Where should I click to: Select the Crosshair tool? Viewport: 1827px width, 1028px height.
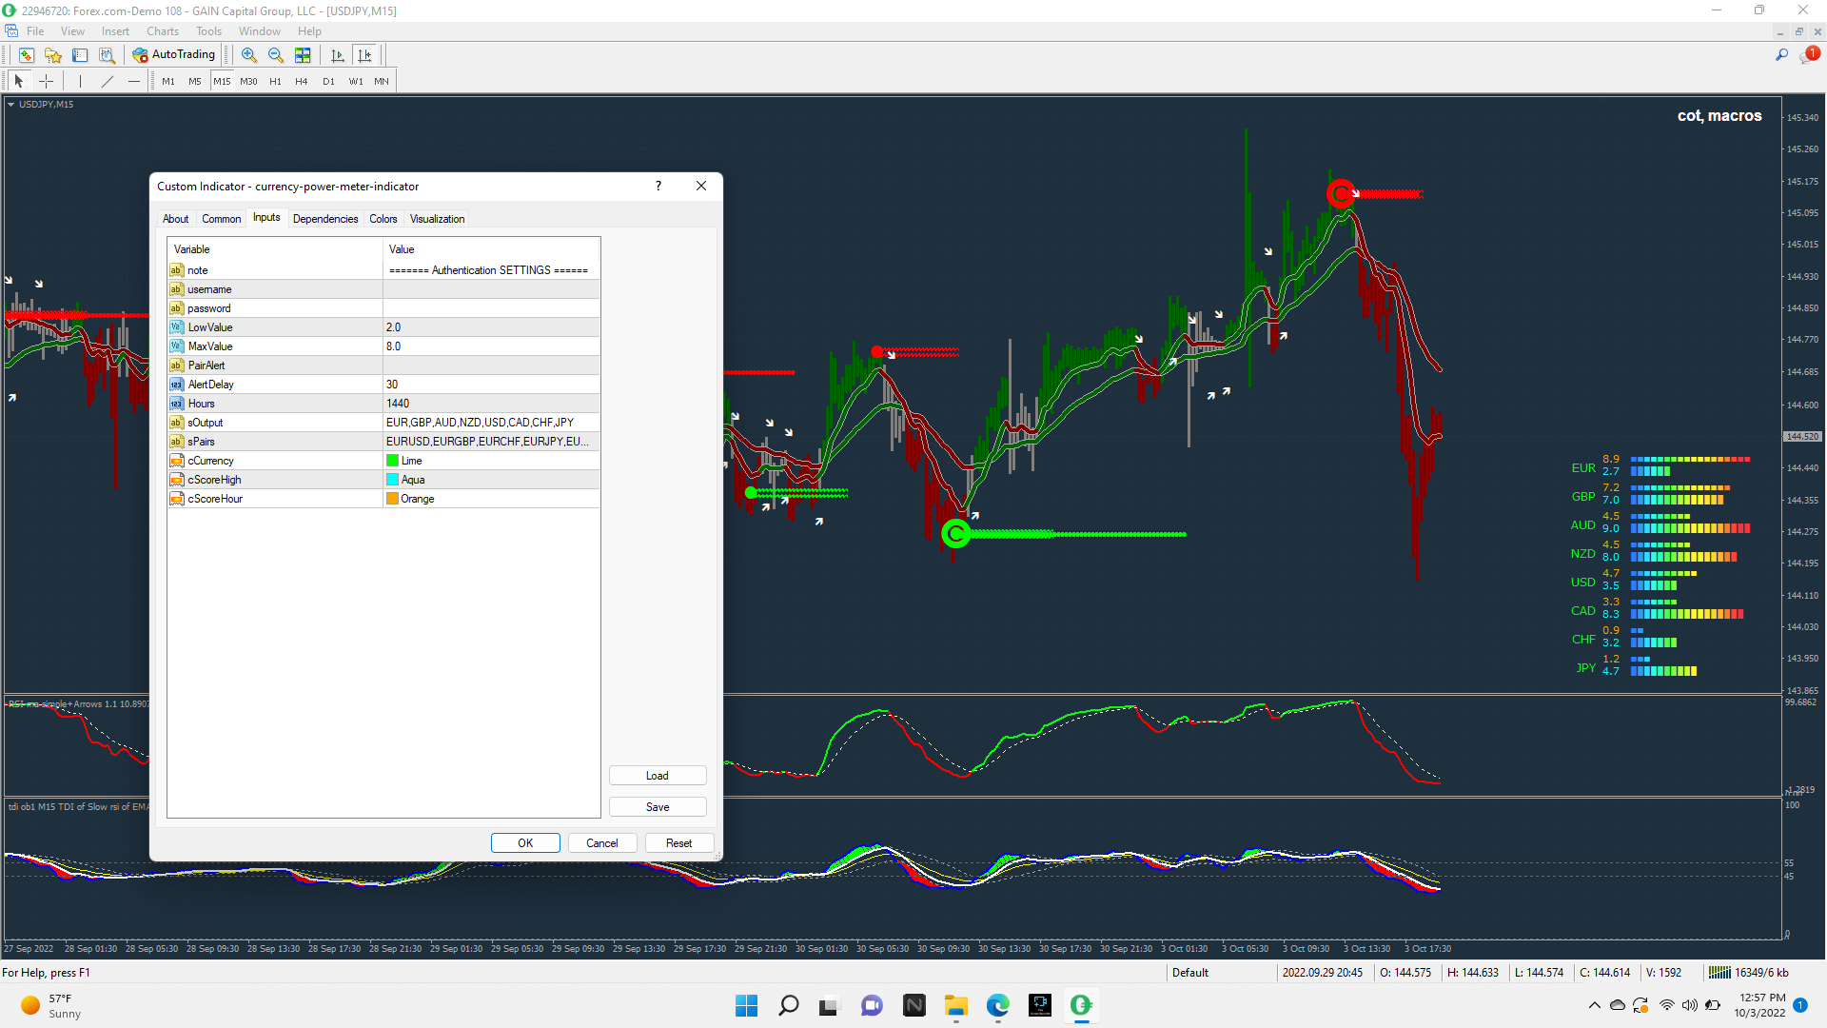coord(46,82)
